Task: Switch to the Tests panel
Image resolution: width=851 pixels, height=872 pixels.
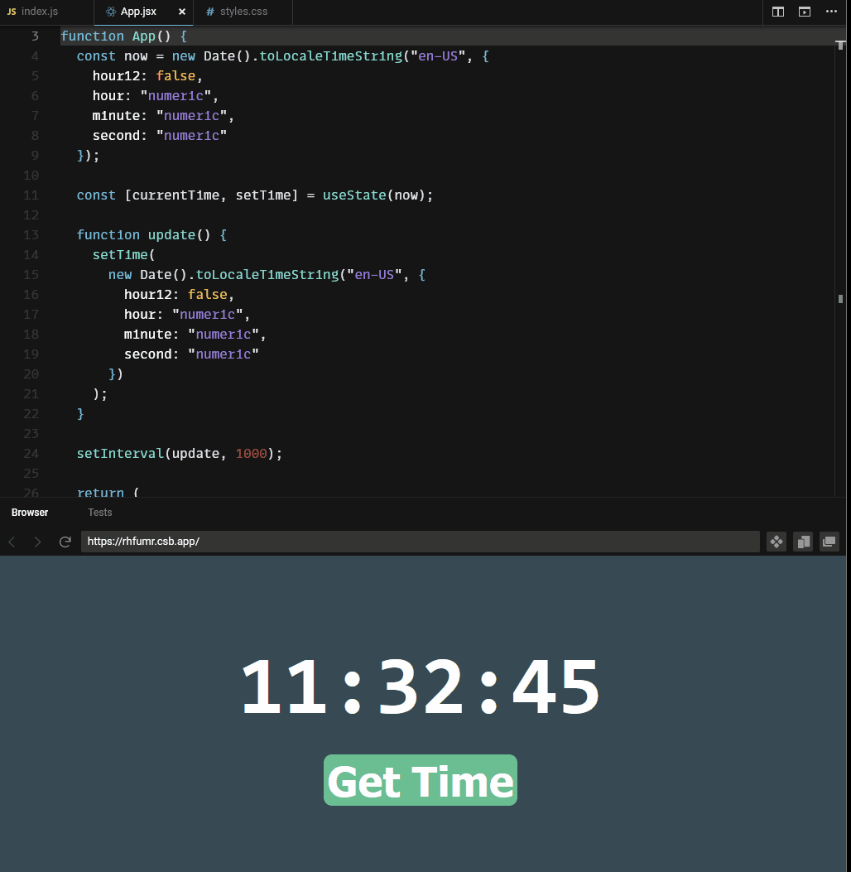Action: click(99, 512)
